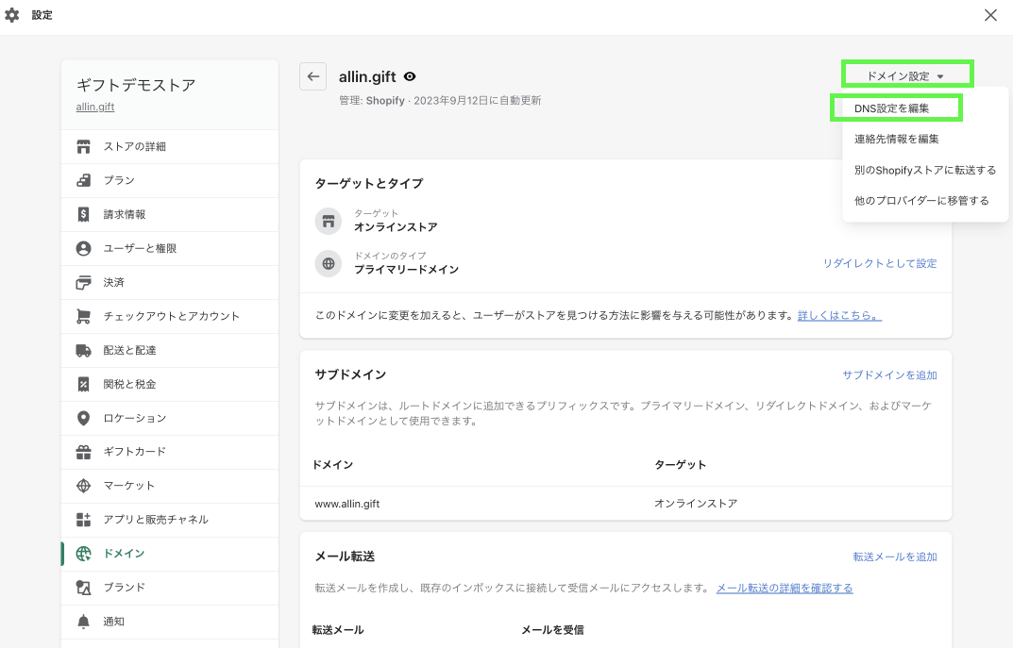Click the Shipping and delivery truck icon

click(83, 350)
